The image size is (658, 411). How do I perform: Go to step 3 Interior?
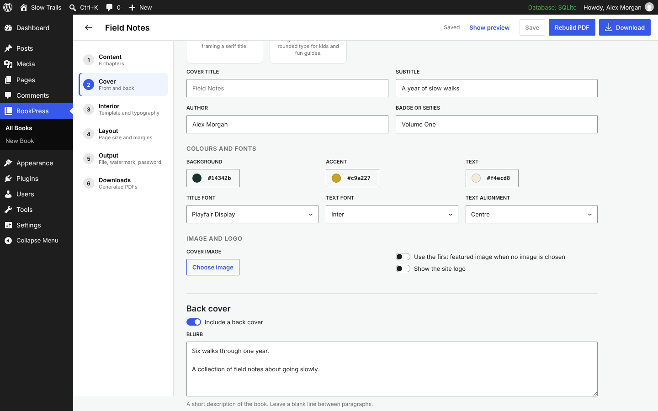tap(123, 109)
